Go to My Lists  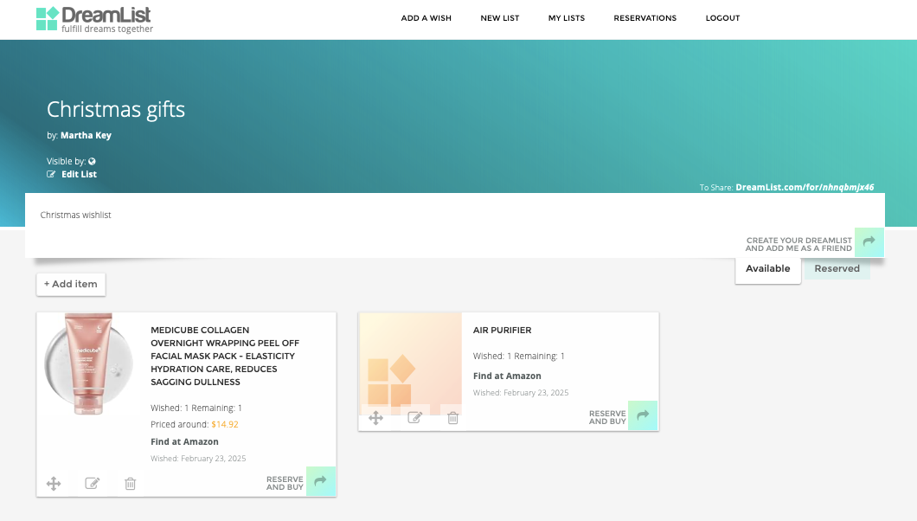(567, 18)
